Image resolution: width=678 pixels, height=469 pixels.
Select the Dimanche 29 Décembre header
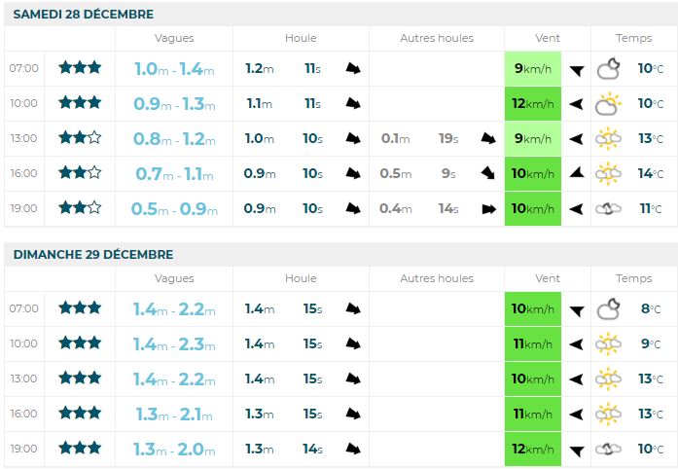93,255
